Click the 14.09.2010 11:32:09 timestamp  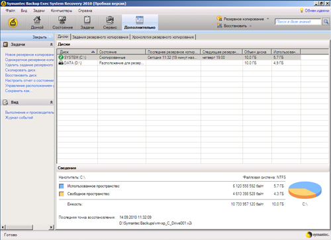(135, 217)
